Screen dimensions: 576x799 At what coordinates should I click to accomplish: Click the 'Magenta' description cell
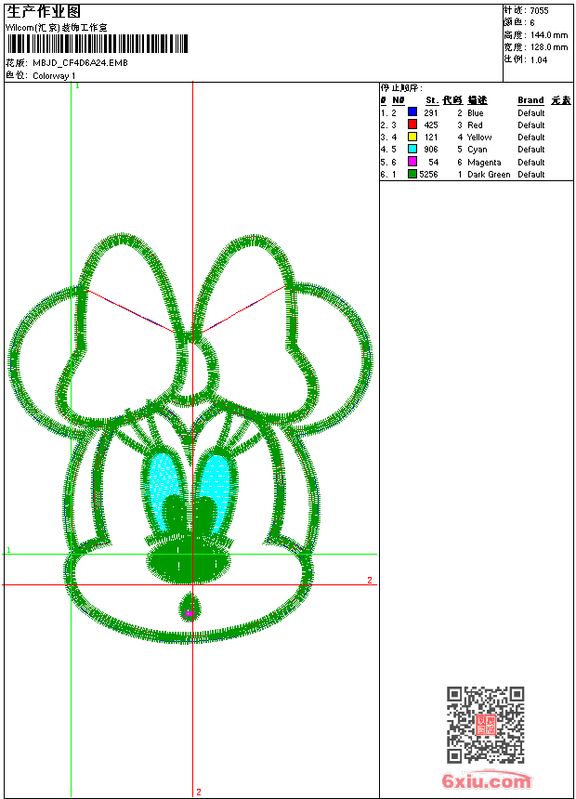point(484,162)
